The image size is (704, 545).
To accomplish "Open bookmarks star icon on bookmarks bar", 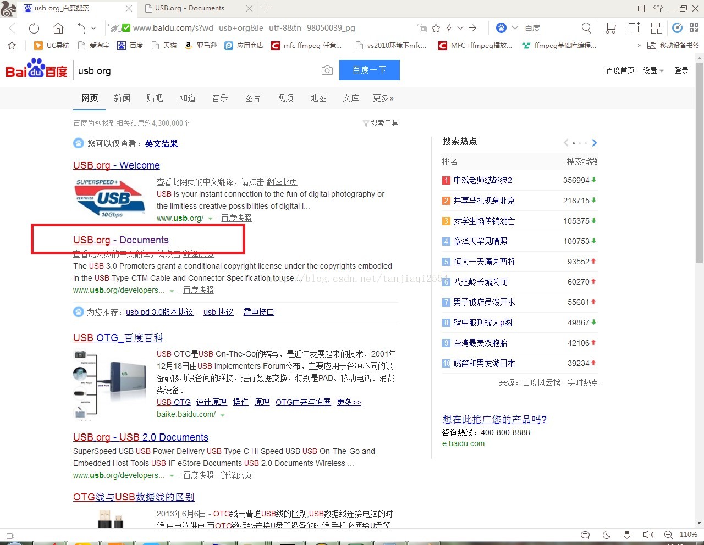I will coord(12,46).
